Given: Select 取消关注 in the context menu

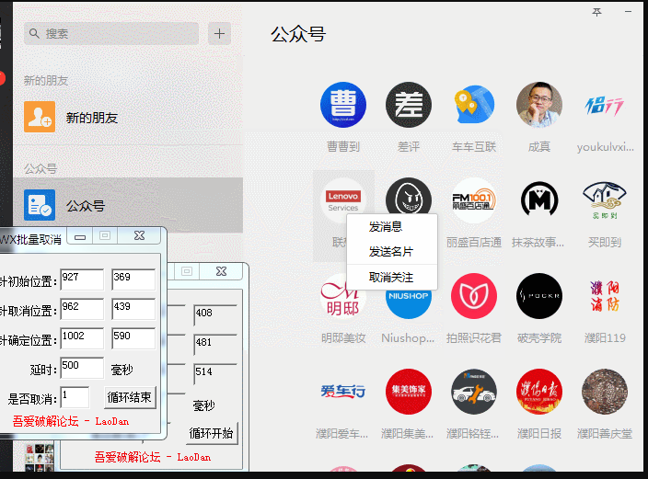Looking at the screenshot, I should pyautogui.click(x=391, y=277).
